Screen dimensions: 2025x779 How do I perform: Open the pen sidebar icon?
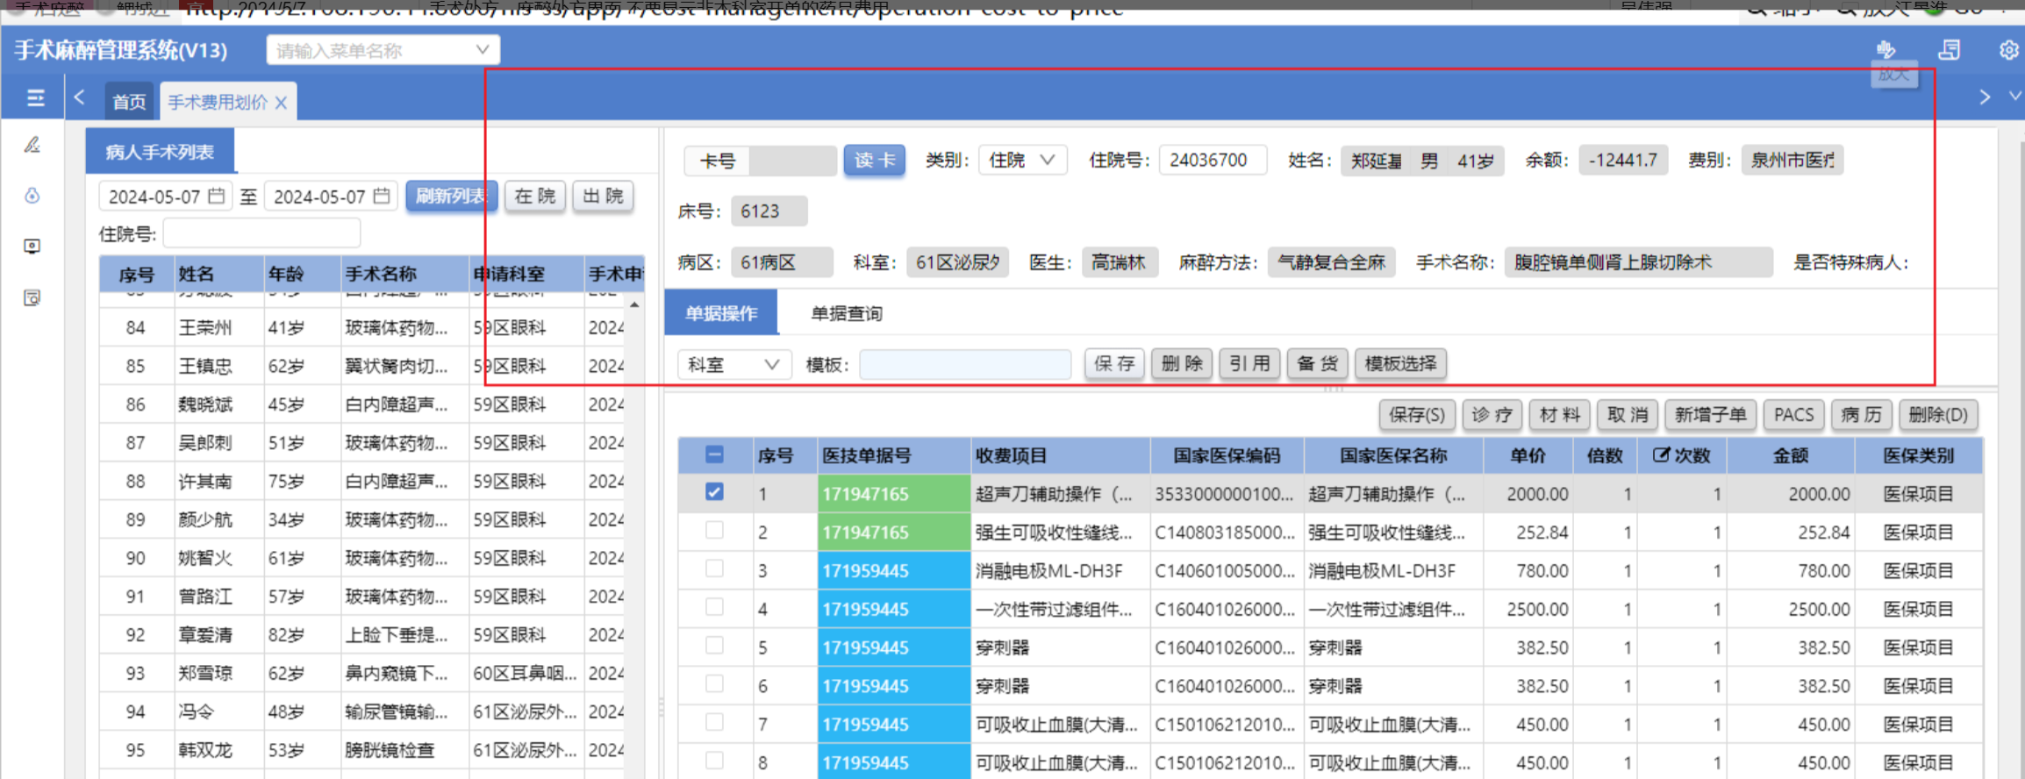tap(32, 145)
